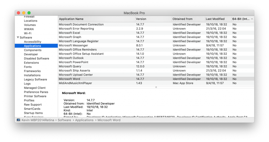Open Developer in the sidebar
Screen dimensions: 269x142
click(x=31, y=54)
